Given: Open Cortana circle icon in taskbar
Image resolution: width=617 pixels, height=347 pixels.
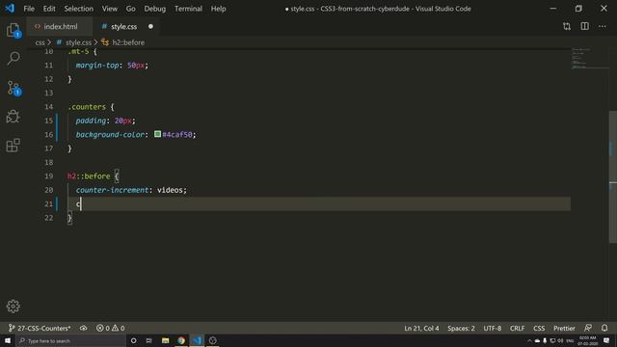Looking at the screenshot, I should click(133, 340).
